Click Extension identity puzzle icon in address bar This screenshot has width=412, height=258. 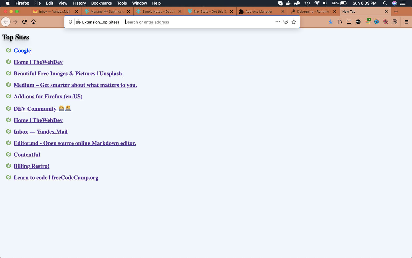point(78,22)
